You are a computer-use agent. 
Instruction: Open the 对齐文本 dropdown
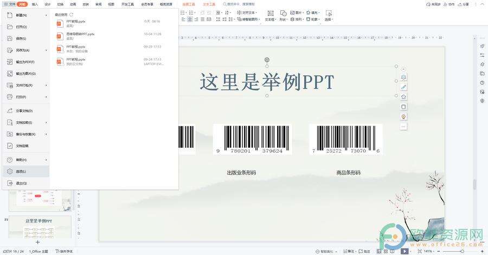point(247,13)
